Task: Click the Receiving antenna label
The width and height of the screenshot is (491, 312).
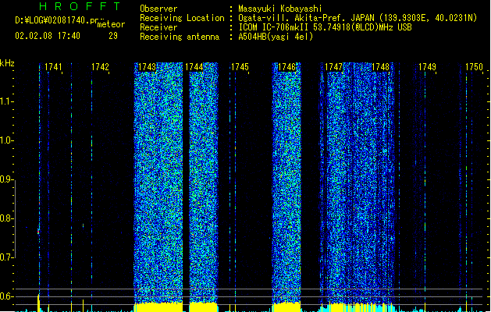Action: (x=180, y=37)
